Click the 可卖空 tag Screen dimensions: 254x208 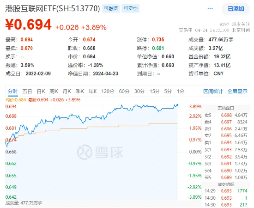[131, 8]
